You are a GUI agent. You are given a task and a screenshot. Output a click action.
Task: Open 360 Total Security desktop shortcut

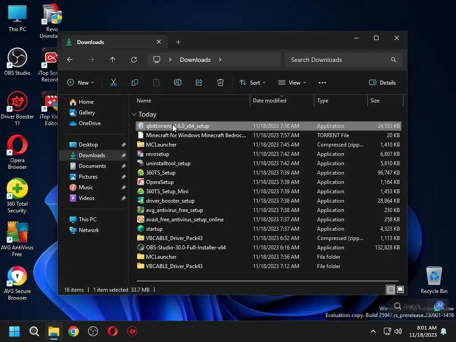(x=17, y=196)
